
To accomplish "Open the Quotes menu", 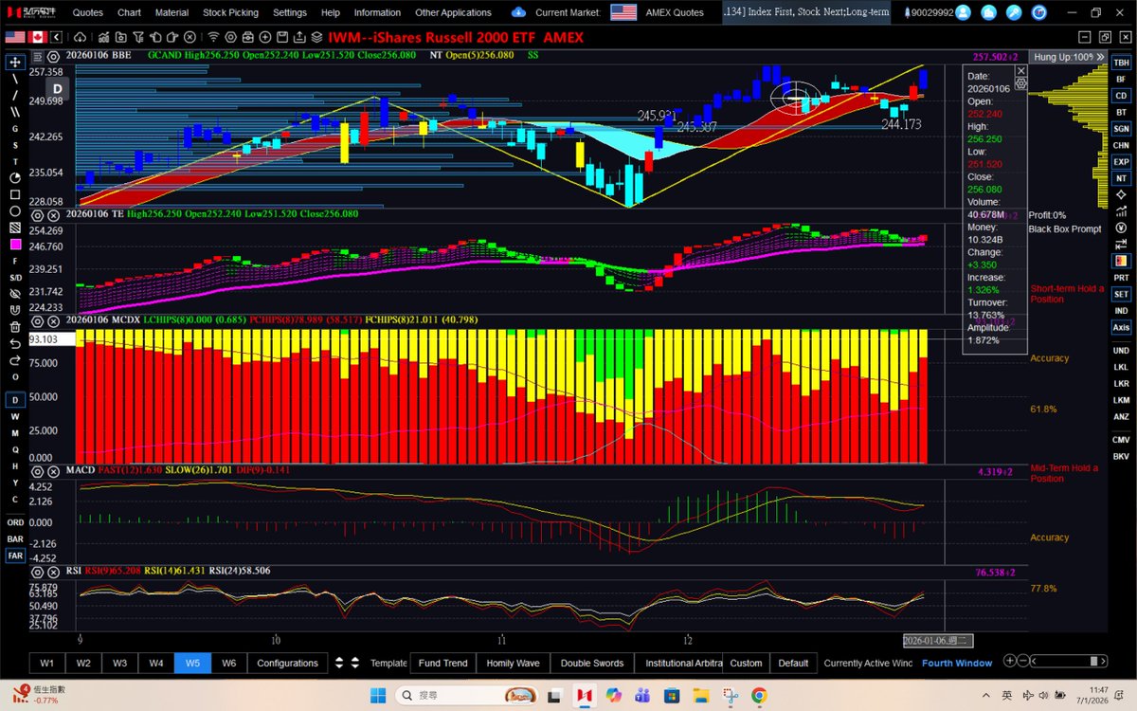I will (x=88, y=12).
